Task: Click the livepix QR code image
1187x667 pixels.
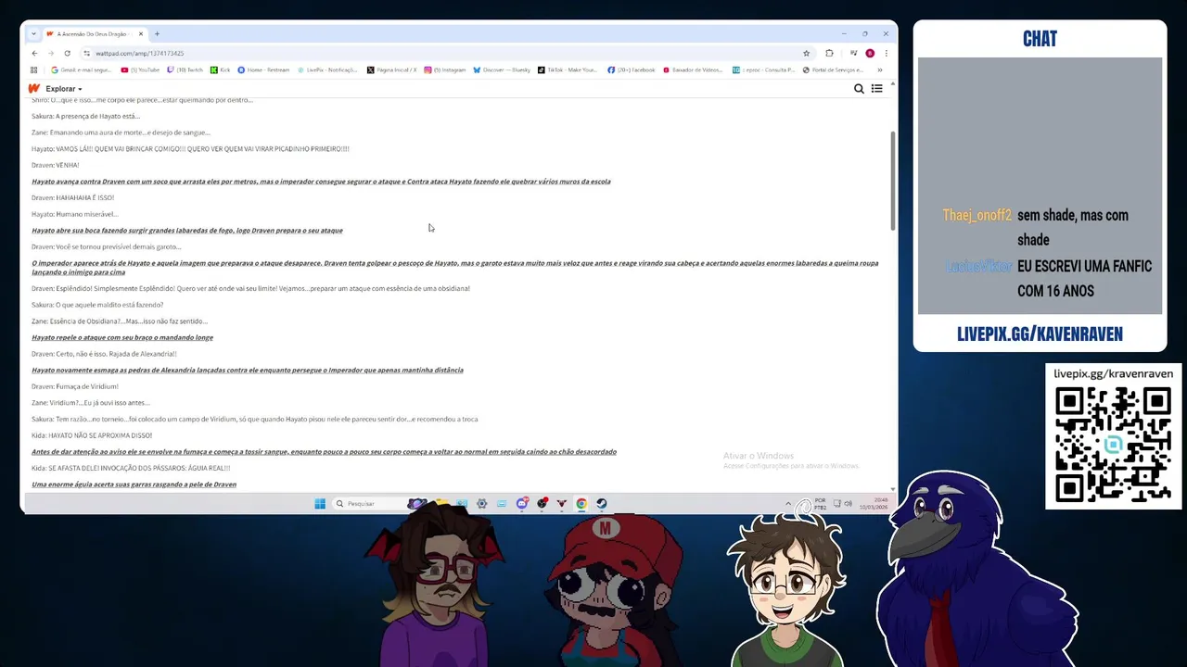Action: pyautogui.click(x=1113, y=445)
